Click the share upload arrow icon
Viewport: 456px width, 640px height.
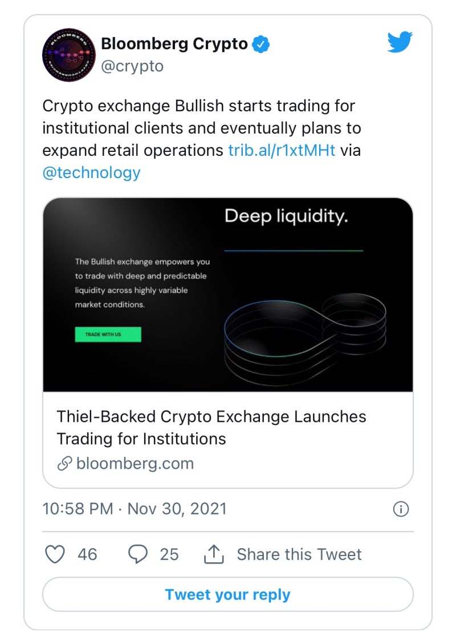click(213, 554)
